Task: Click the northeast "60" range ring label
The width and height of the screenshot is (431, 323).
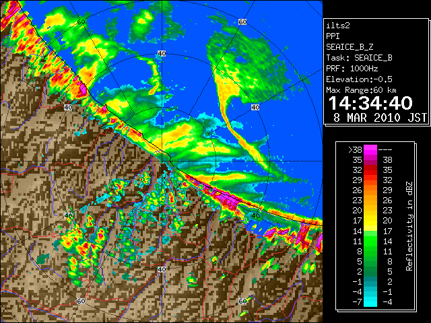Action: pos(242,22)
